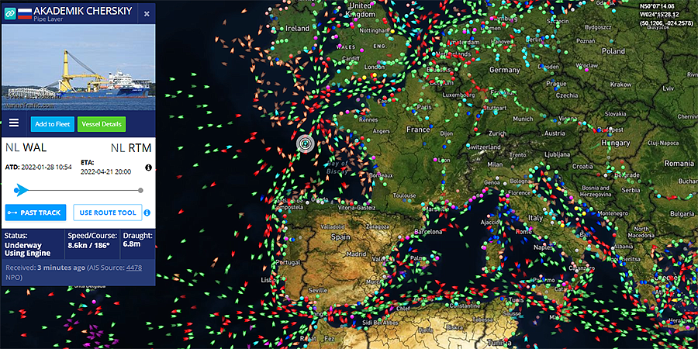Select the NL WAL departure port
This screenshot has width=698, height=349.
(26, 148)
